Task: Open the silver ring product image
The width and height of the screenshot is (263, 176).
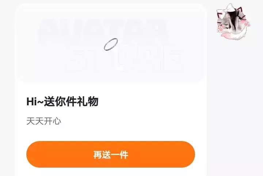Action: coord(111,44)
